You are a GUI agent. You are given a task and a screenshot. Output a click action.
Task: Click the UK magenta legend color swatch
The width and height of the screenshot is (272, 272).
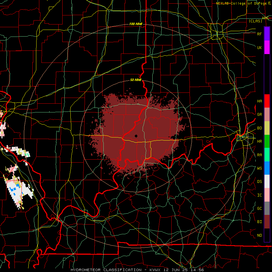(x=267, y=47)
